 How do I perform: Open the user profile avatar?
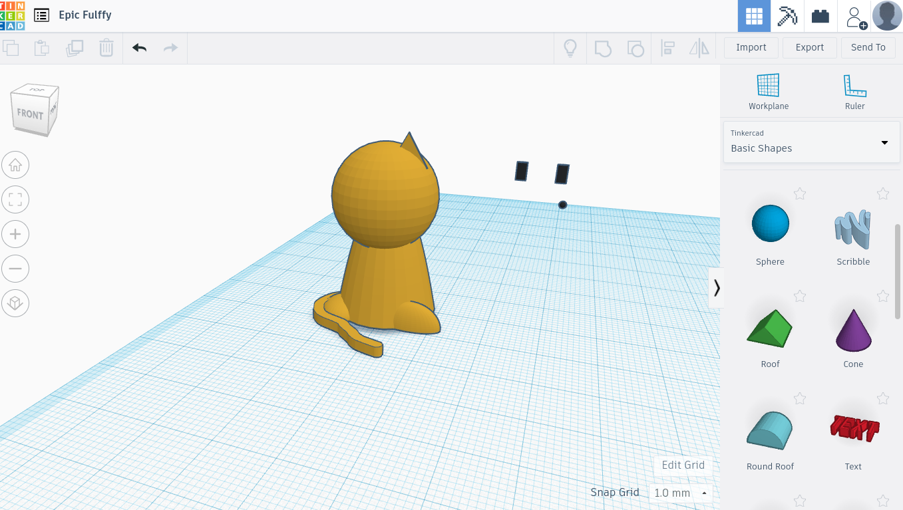point(887,16)
